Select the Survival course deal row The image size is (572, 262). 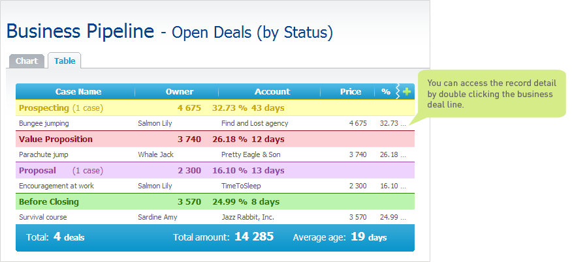pyautogui.click(x=215, y=217)
